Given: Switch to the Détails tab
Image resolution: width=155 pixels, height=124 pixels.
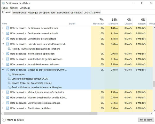Looking at the screenshot, I should (87, 13).
